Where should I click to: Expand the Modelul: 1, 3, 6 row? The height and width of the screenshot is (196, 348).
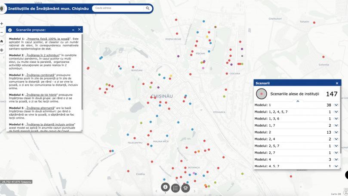click(x=336, y=119)
